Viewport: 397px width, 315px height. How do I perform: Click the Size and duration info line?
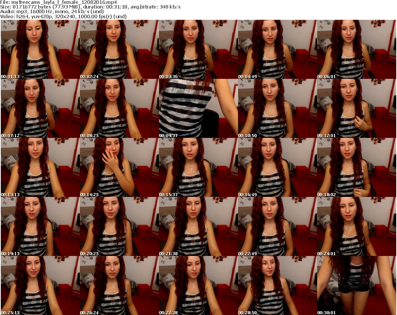tap(90, 7)
